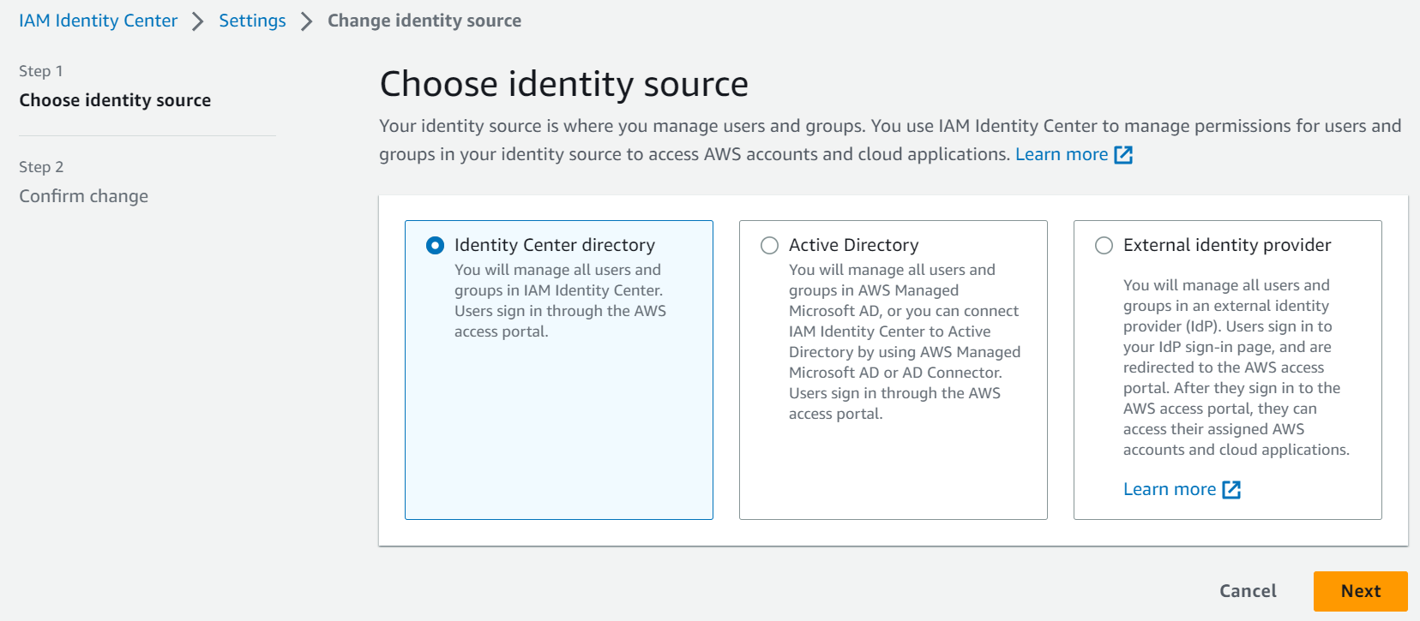Click the Change identity source breadcrumb text
Screen dimensions: 1420x621
424,21
